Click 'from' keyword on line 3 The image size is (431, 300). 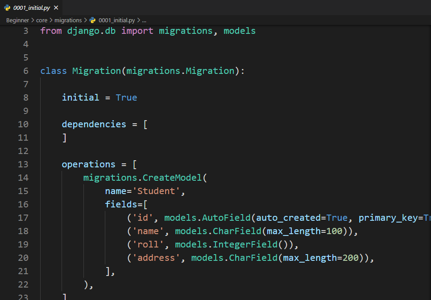click(51, 31)
